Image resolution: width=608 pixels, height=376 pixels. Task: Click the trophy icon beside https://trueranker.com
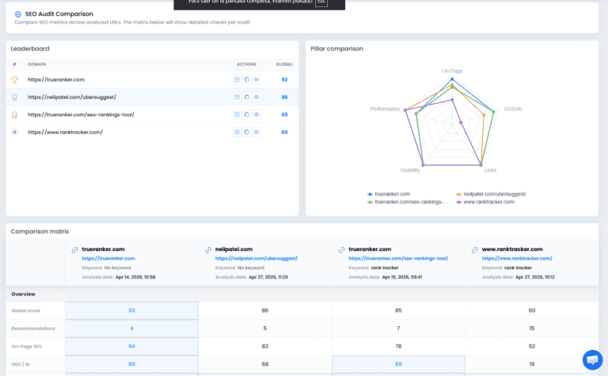(x=14, y=79)
